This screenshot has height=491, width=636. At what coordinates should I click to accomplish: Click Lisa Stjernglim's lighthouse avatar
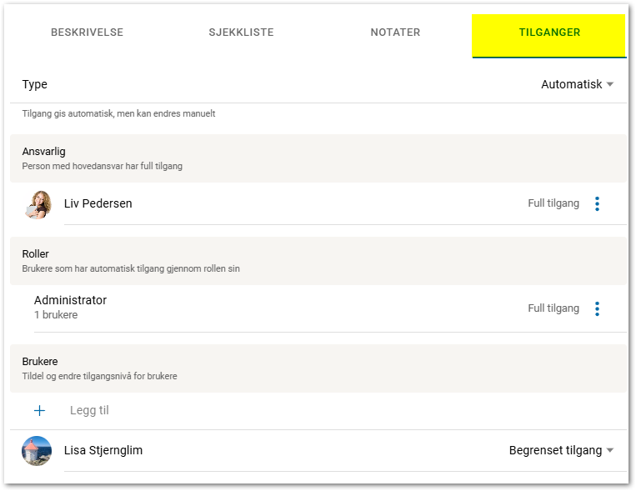pyautogui.click(x=37, y=451)
